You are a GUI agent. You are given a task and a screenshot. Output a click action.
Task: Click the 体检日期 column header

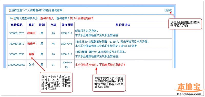point(67,25)
